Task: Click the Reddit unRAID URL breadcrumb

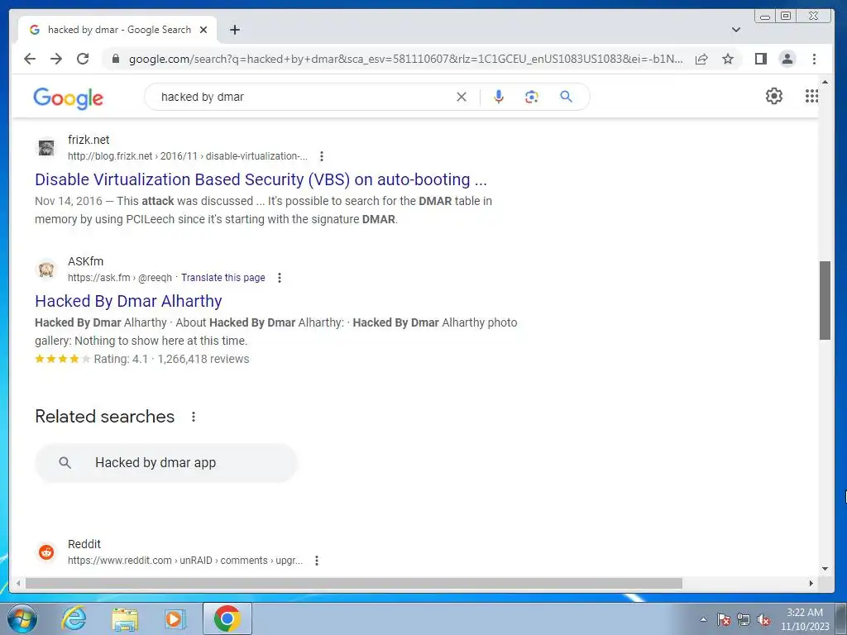Action: [185, 561]
